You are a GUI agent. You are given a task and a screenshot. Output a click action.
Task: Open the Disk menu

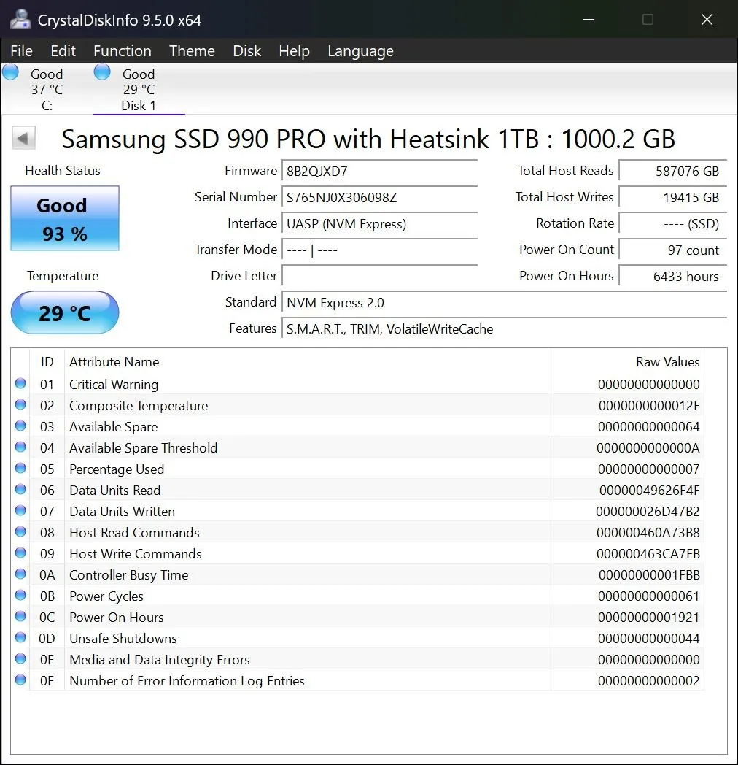(246, 51)
